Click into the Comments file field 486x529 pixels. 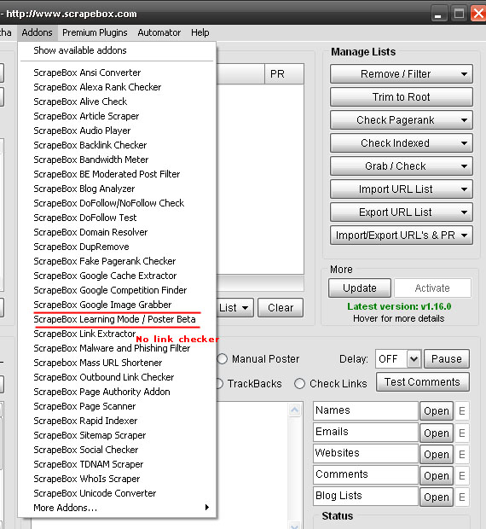(366, 474)
